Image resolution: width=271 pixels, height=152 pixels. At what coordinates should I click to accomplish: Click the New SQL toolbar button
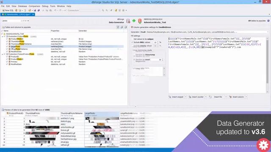[8, 10]
